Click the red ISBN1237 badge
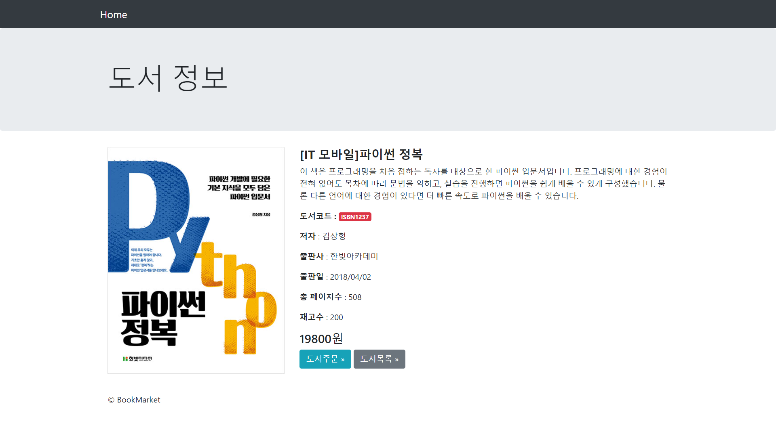 click(355, 217)
